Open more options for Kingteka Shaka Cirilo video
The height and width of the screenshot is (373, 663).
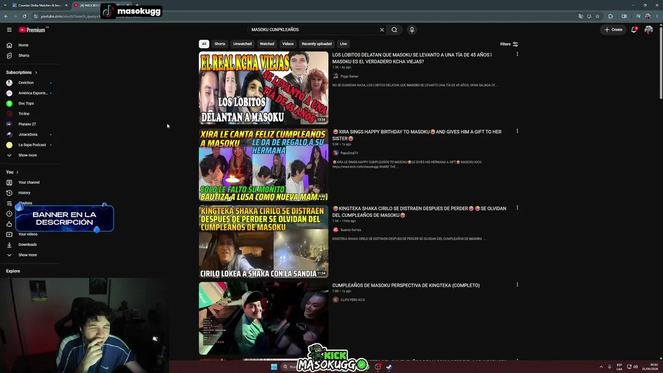517,208
